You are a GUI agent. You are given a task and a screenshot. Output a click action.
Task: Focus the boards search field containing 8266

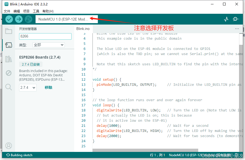pyautogui.click(x=45, y=36)
